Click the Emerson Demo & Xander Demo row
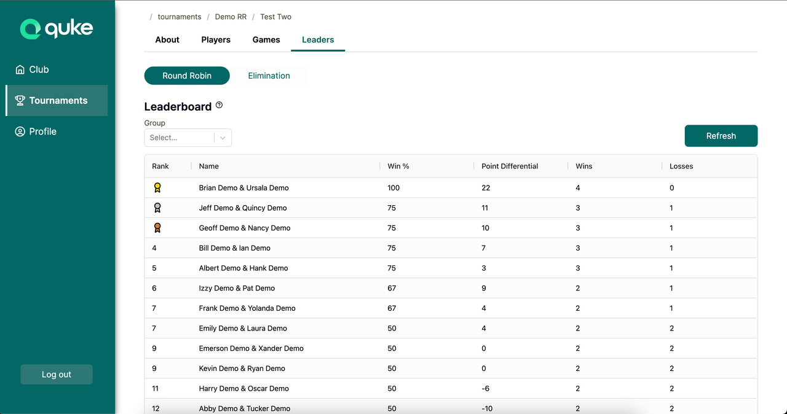The height and width of the screenshot is (414, 787). [x=369, y=348]
